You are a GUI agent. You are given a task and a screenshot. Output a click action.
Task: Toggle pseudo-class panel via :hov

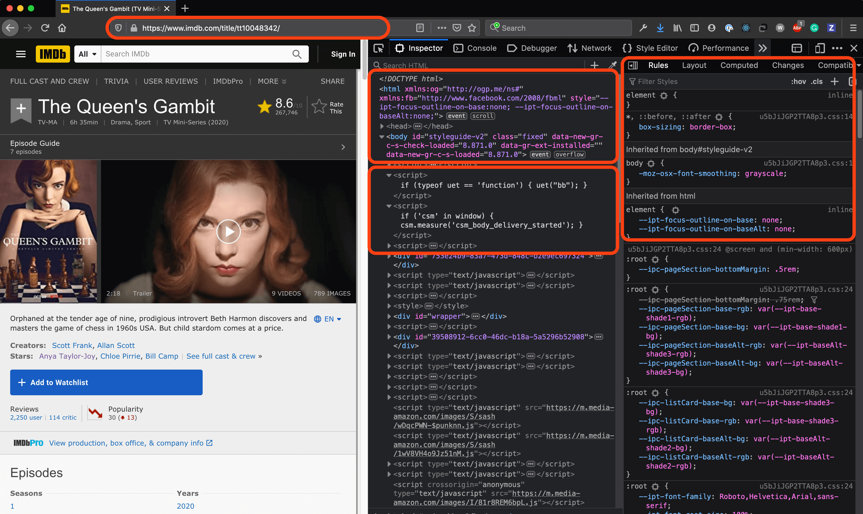(x=798, y=81)
